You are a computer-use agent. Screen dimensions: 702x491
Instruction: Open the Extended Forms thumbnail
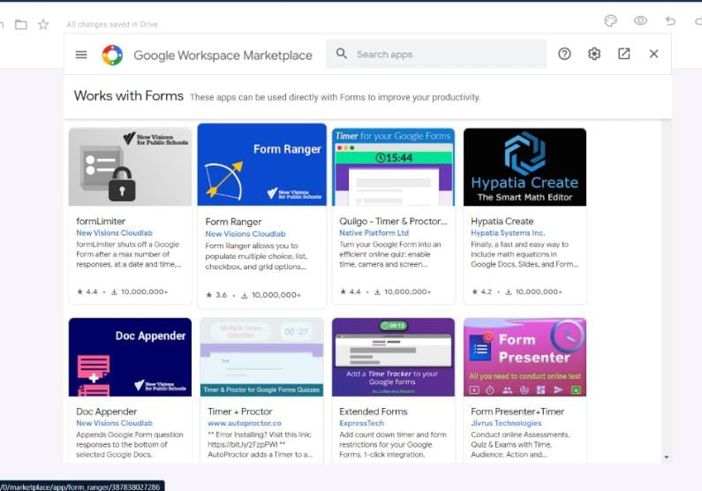393,357
